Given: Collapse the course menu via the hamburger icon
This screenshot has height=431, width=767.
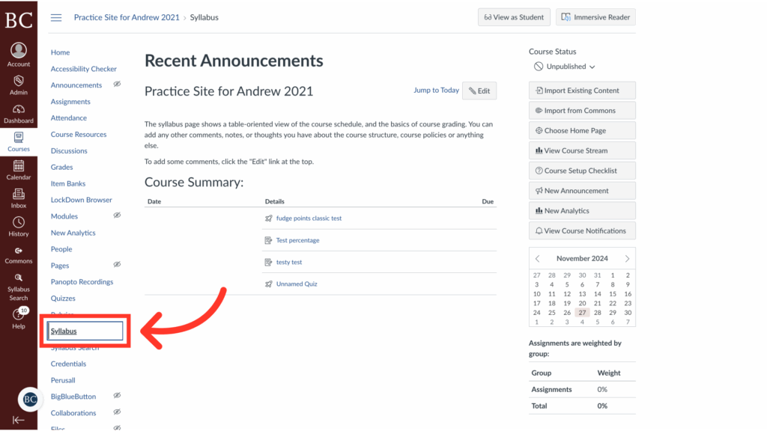Looking at the screenshot, I should click(56, 17).
